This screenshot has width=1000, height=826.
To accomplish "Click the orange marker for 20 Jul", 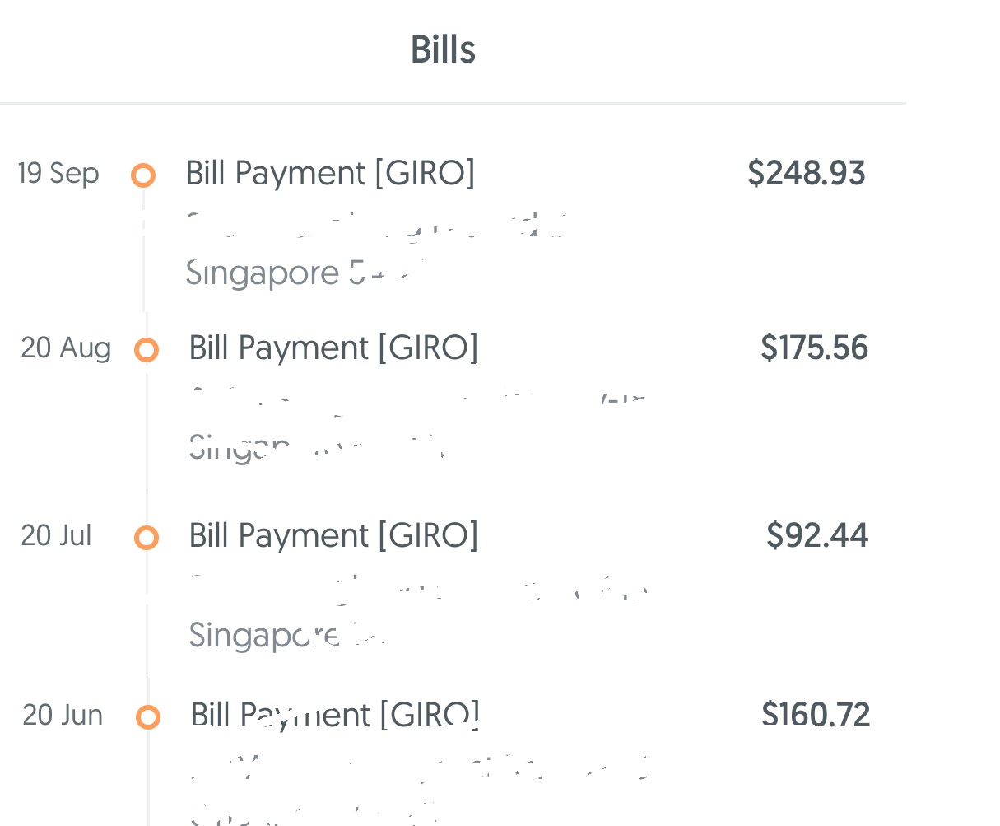I will click(x=147, y=538).
